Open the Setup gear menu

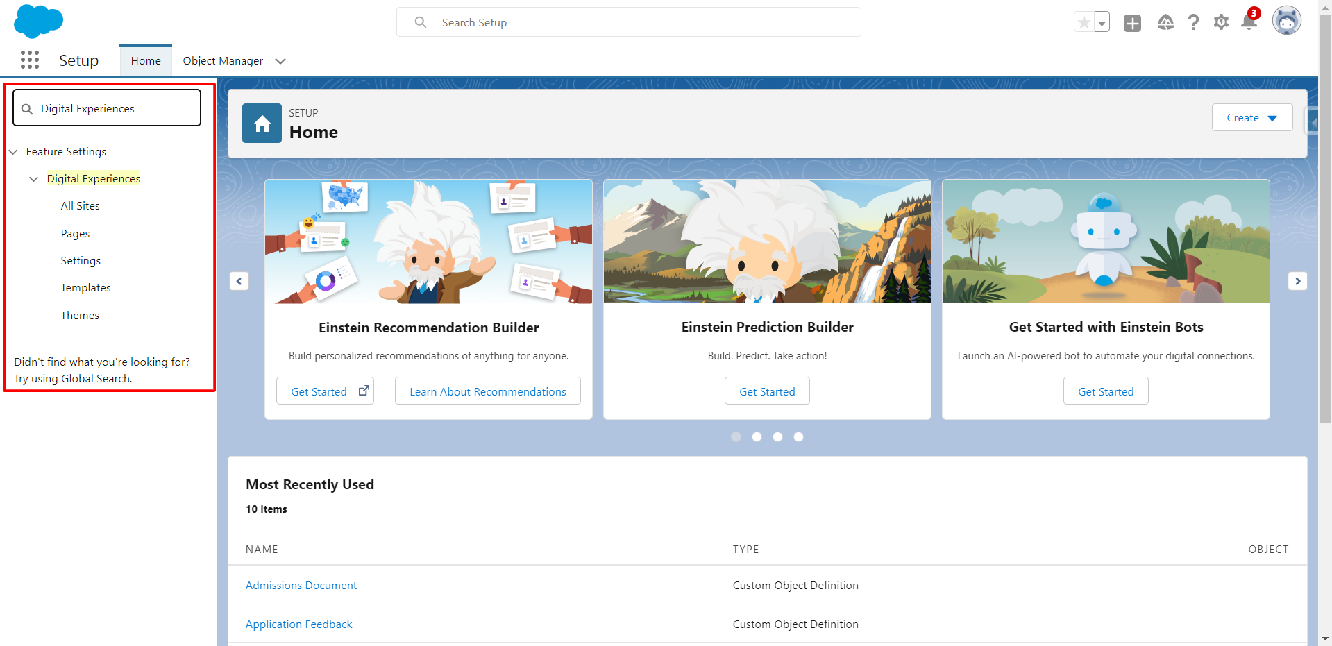click(x=1221, y=22)
